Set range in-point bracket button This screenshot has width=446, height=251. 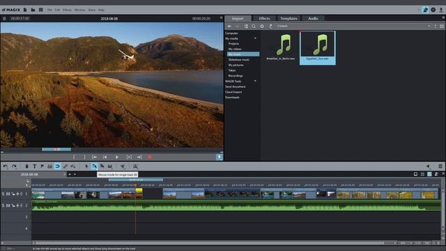(74, 157)
